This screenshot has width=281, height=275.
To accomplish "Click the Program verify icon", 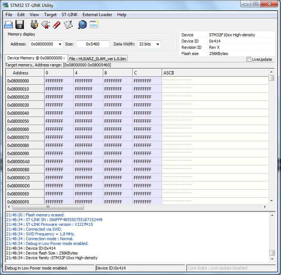I will tap(68, 25).
